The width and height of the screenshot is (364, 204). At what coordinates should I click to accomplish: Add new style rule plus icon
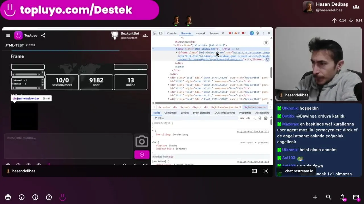pos(255,118)
